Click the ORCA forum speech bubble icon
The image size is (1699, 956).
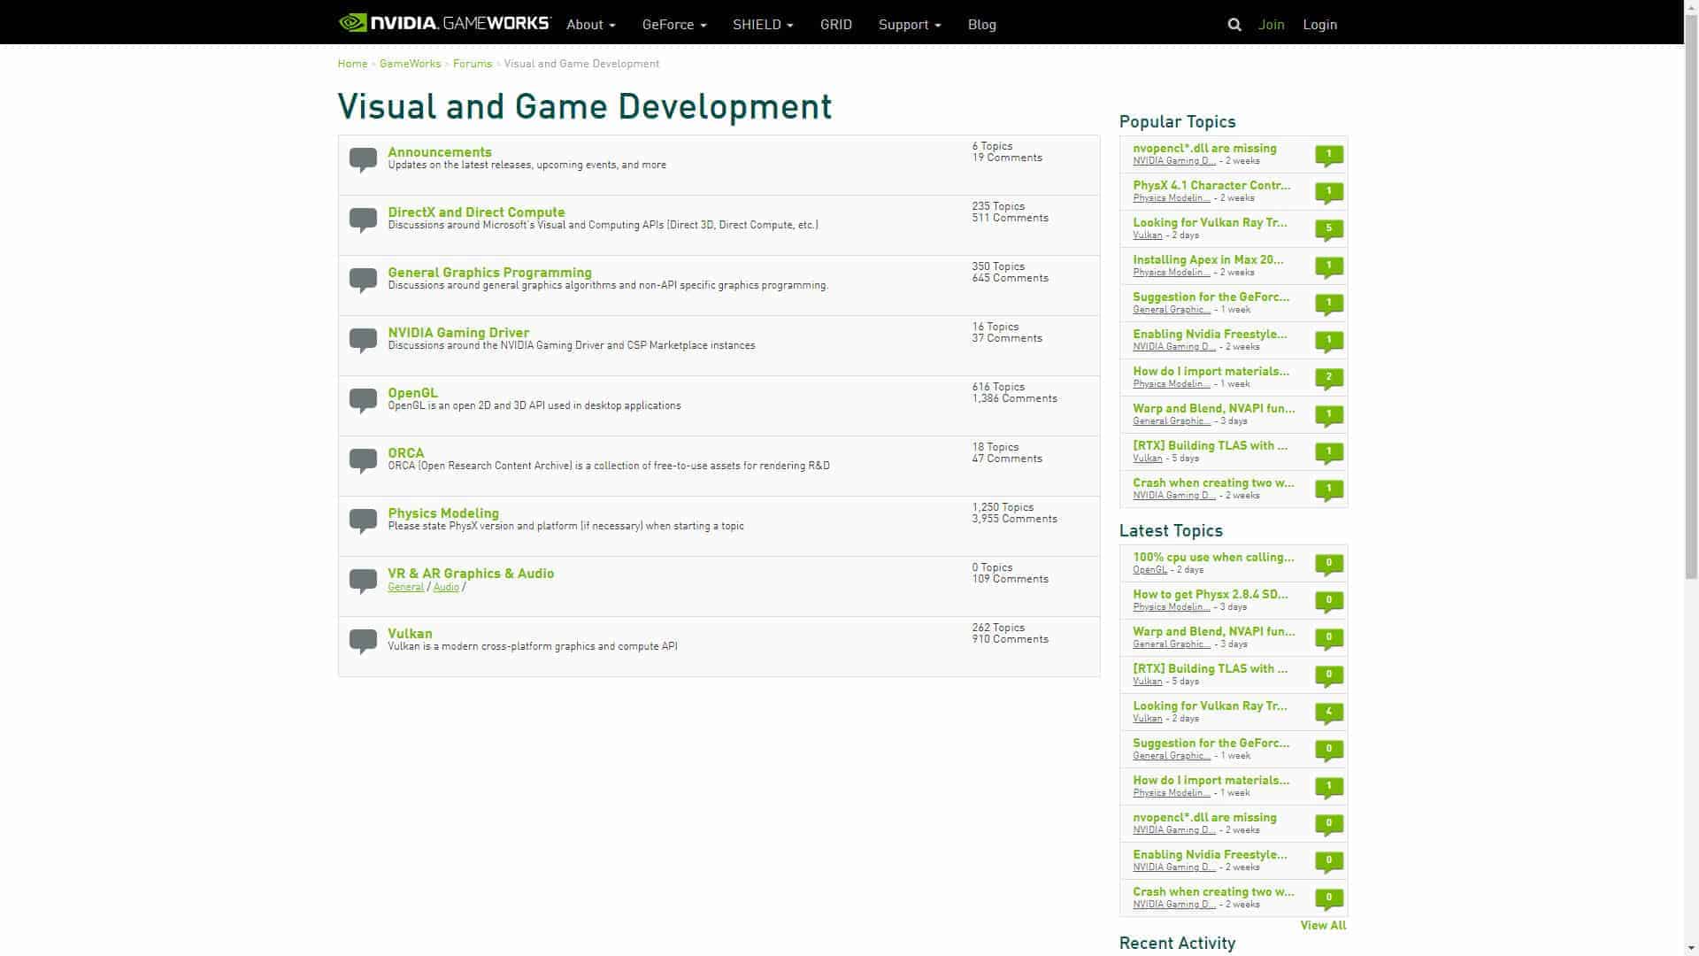pos(363,460)
